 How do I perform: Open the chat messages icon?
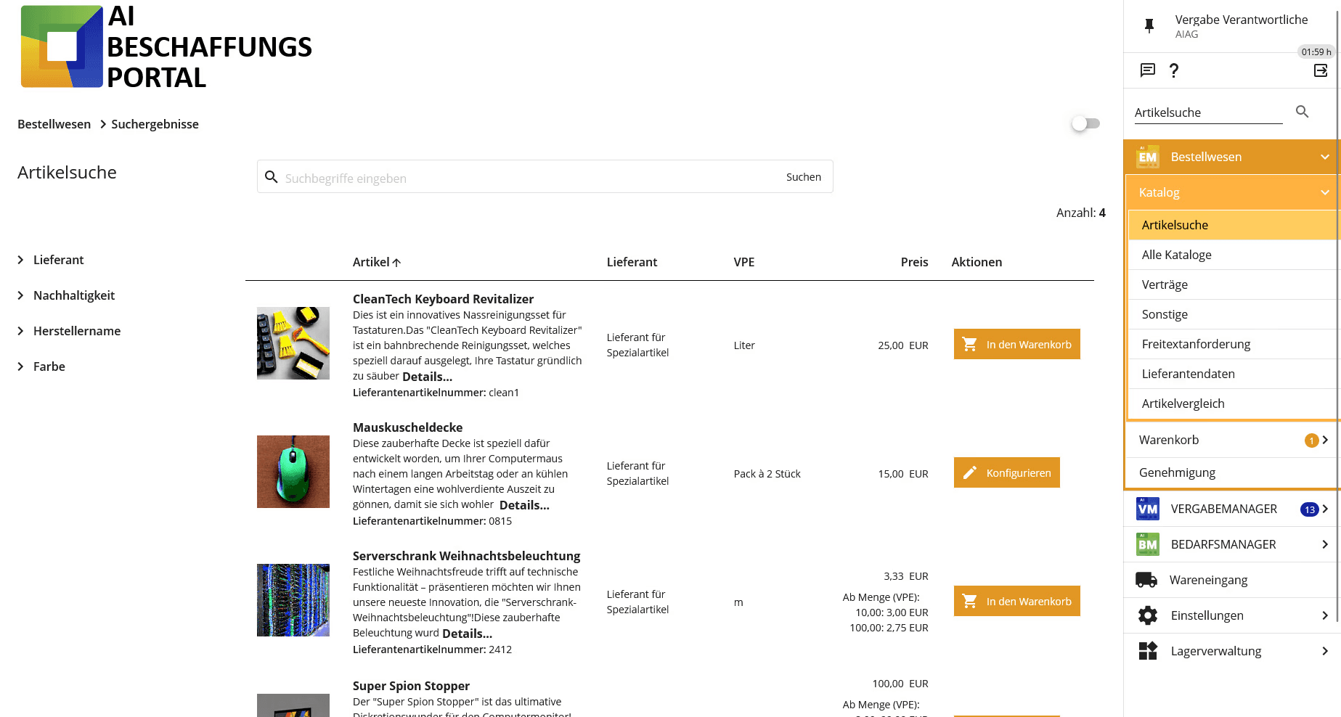click(1148, 70)
